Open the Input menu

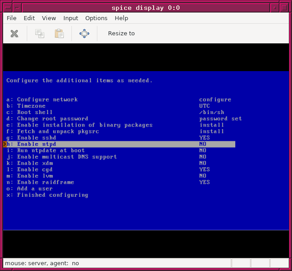71,18
